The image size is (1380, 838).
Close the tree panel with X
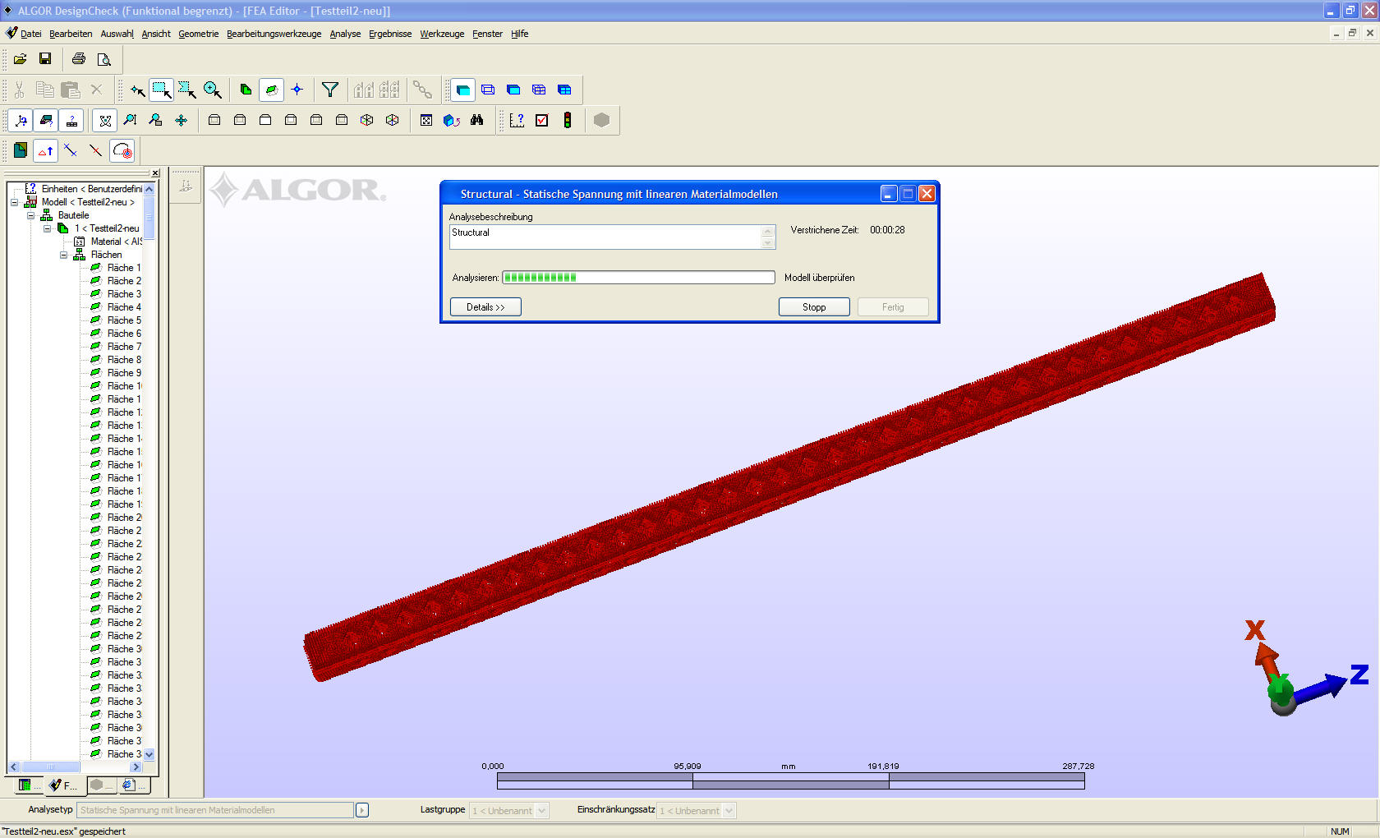tap(155, 173)
